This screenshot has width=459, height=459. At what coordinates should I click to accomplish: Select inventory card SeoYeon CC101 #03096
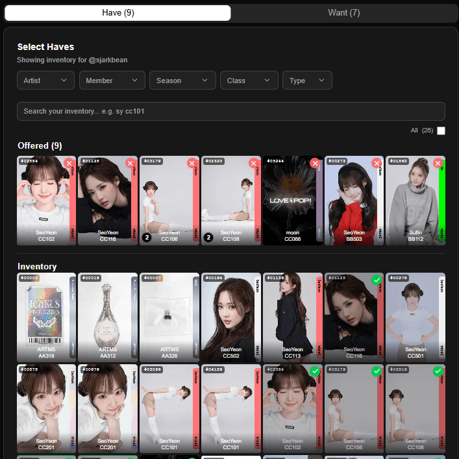pyautogui.click(x=169, y=409)
